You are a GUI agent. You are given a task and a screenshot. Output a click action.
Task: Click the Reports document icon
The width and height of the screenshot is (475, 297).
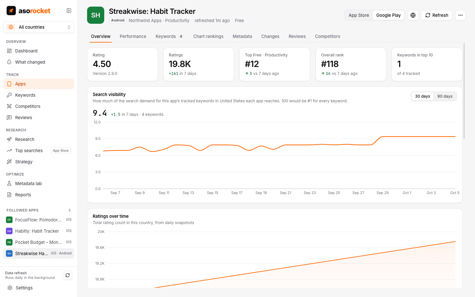click(9, 195)
